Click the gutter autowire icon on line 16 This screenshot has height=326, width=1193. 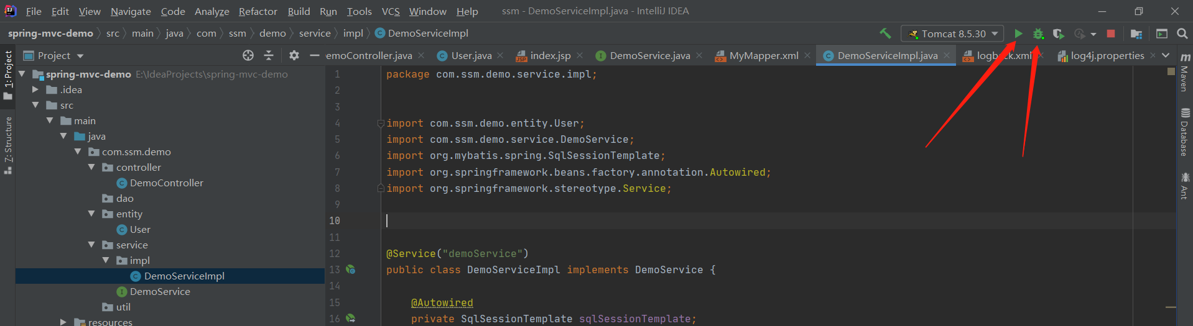point(351,319)
